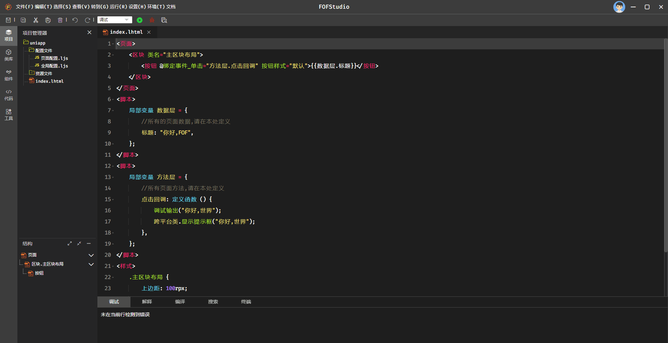Fold code at line 6
The image size is (668, 343).
(x=113, y=99)
